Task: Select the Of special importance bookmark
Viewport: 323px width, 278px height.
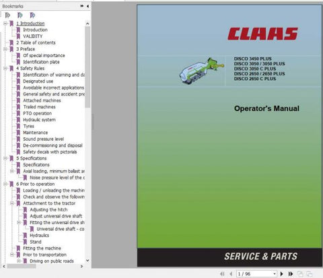Action: point(44,55)
